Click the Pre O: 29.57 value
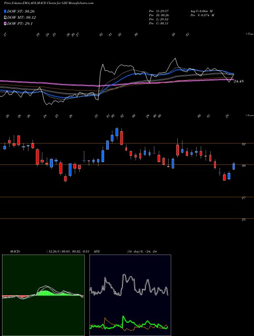The height and width of the screenshot is (336, 254). tap(159, 11)
